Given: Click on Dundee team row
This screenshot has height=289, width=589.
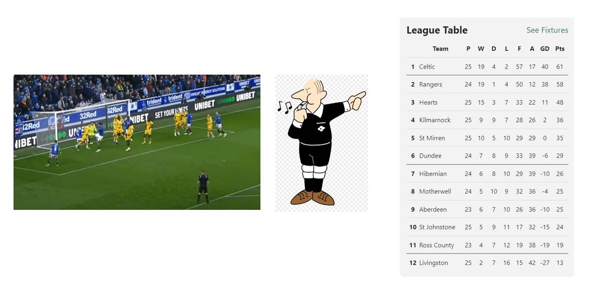Looking at the screenshot, I should 487,156.
